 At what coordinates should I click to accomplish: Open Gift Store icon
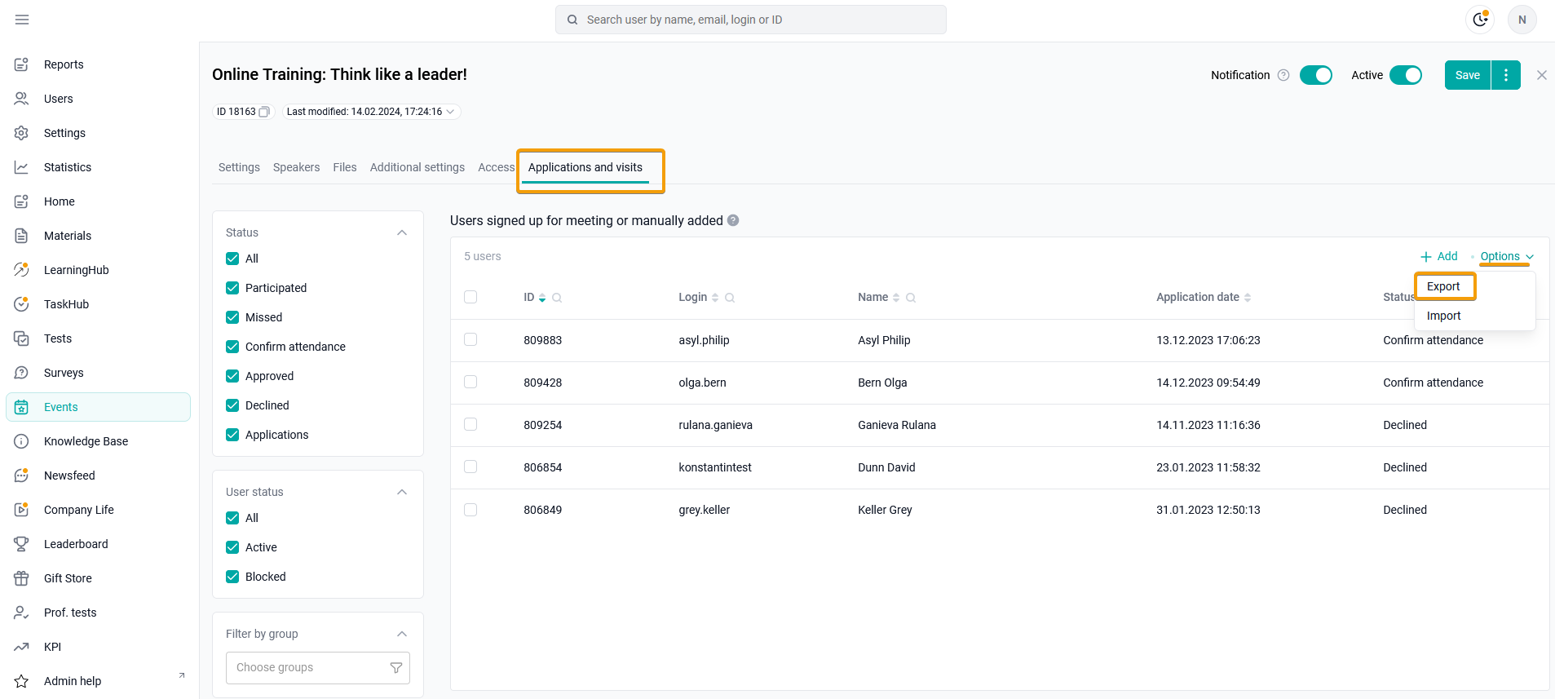pos(21,578)
